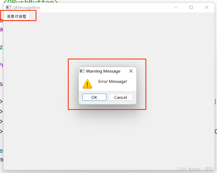Click the 'Warning Message' dialog title
217x173 pixels.
click(x=103, y=71)
